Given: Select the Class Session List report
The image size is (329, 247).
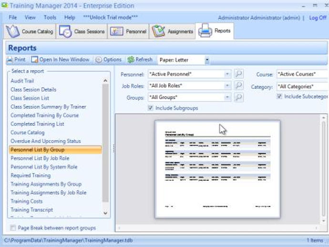Looking at the screenshot, I should (x=30, y=98).
